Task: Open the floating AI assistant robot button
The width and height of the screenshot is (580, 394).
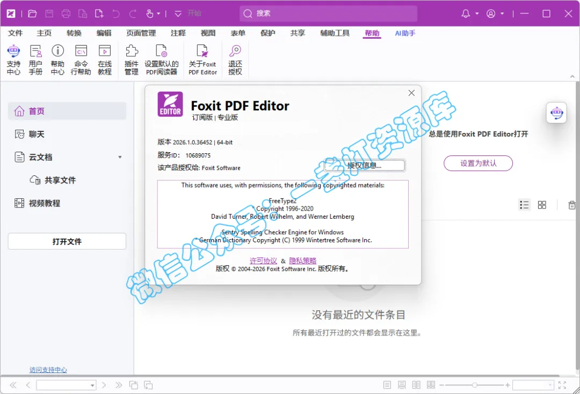Action: pyautogui.click(x=557, y=113)
